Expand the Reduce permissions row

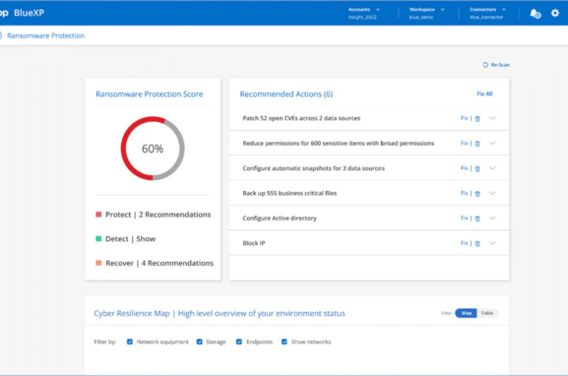click(x=492, y=143)
